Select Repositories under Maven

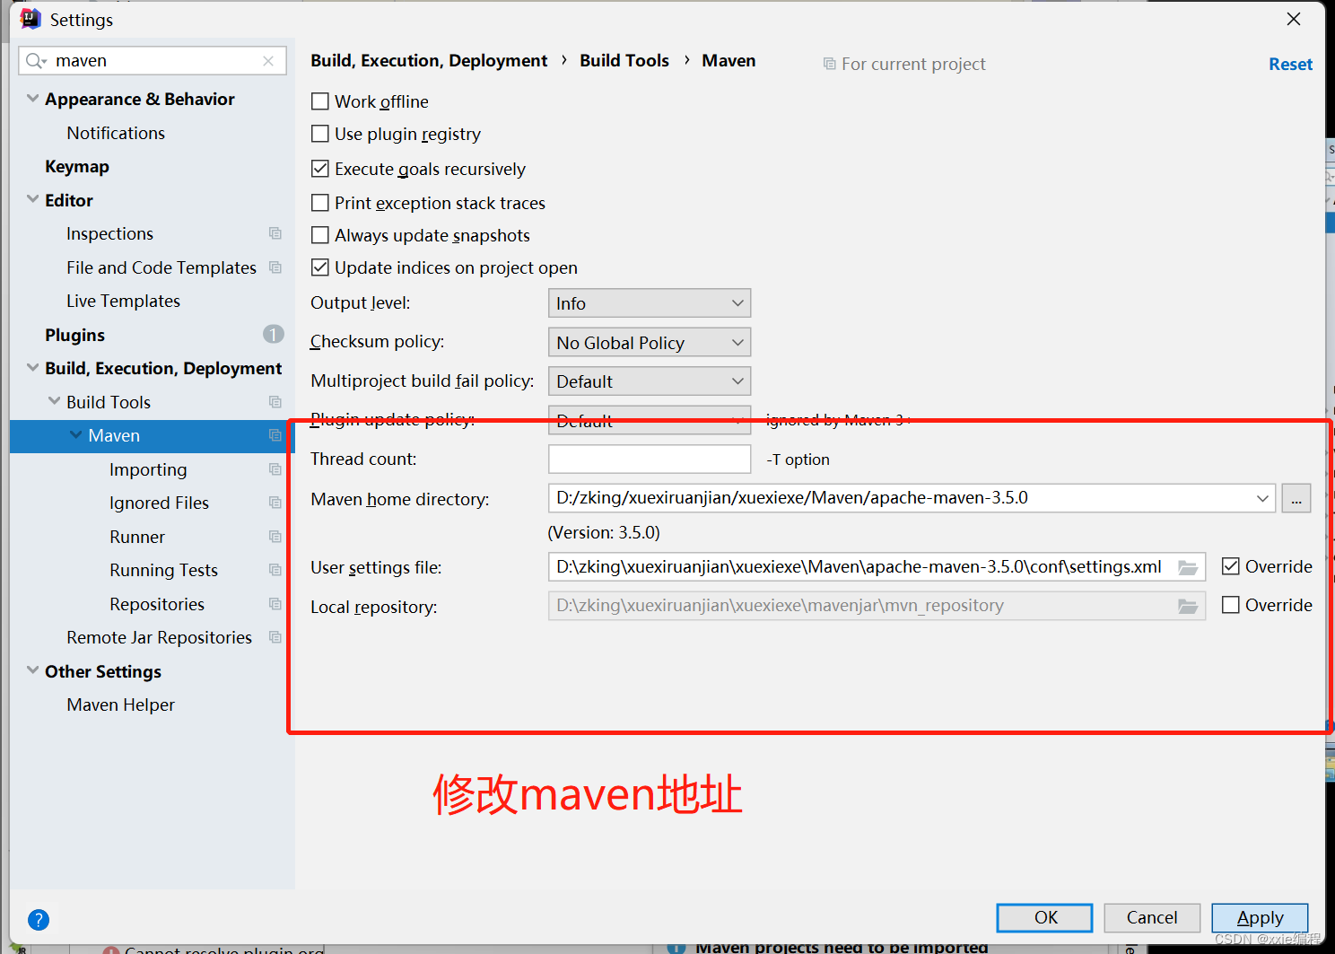[157, 604]
